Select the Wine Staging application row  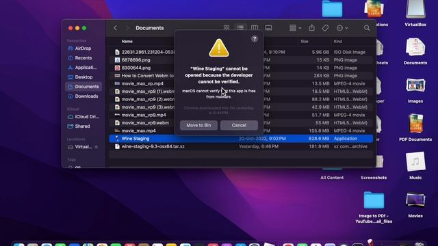coord(241,139)
